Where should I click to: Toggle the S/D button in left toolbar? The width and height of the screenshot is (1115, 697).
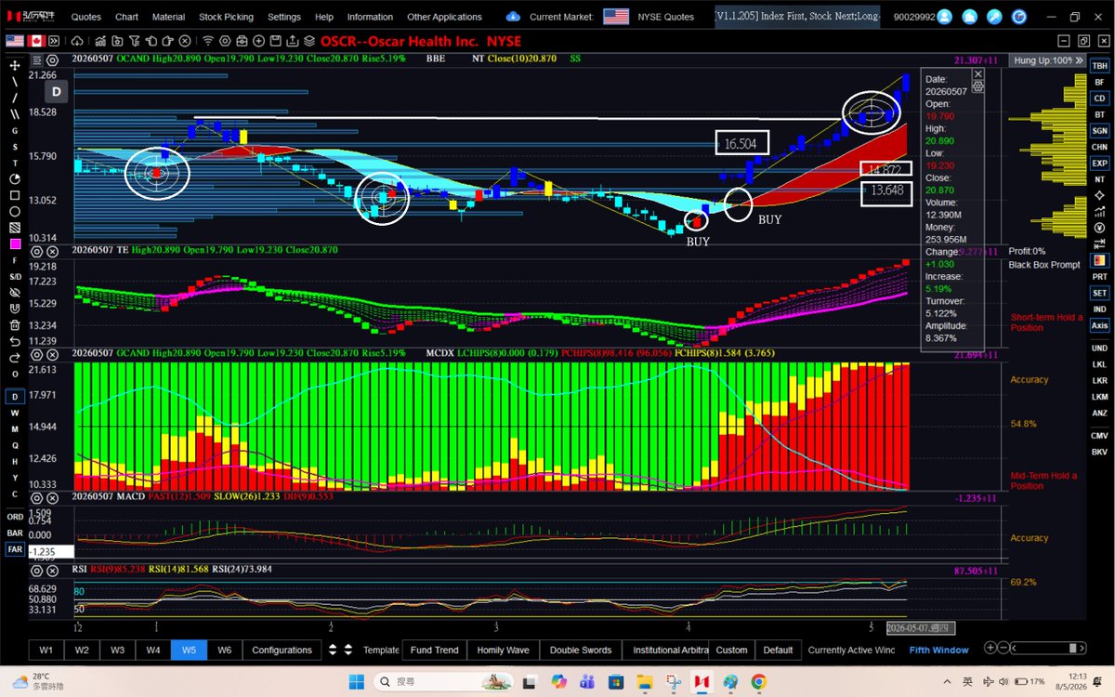15,276
